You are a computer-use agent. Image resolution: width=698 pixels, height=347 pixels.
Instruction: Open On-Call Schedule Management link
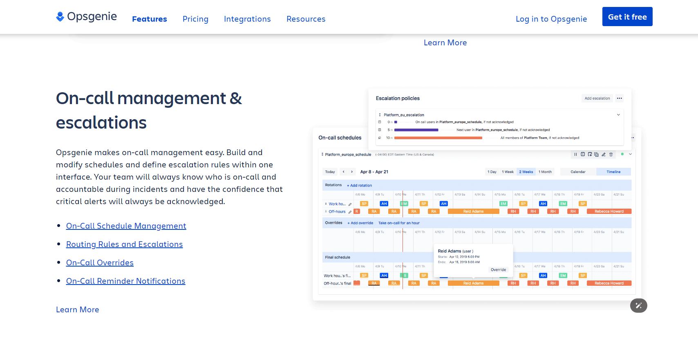pyautogui.click(x=126, y=226)
